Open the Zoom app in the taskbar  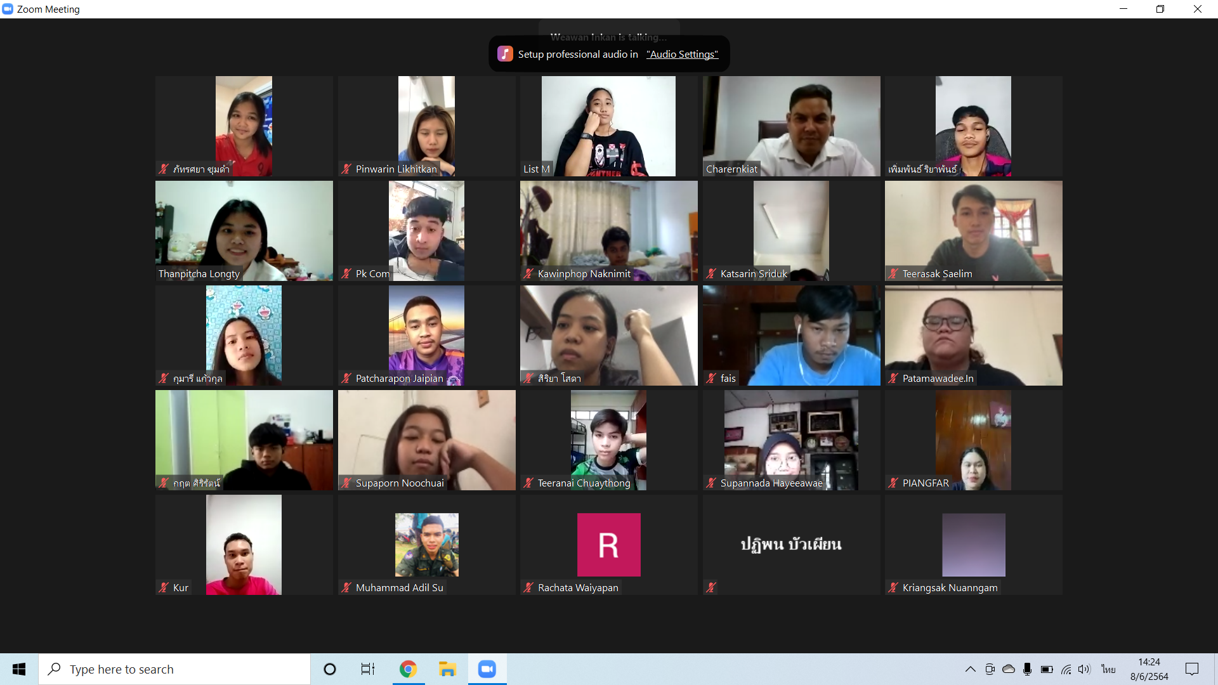pos(487,669)
